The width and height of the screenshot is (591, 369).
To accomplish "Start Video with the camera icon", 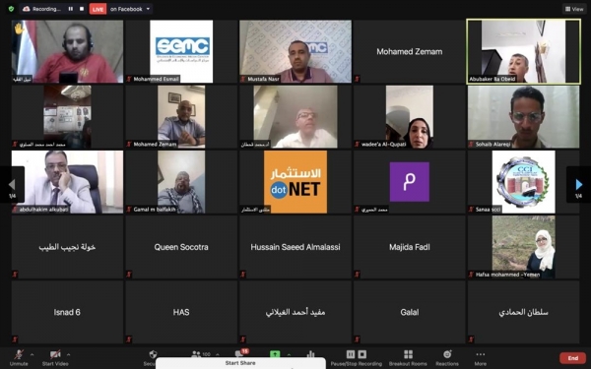I will tap(55, 357).
